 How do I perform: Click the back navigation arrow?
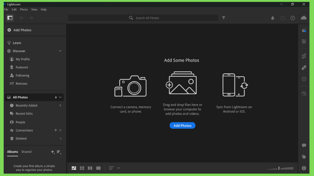pos(22,18)
